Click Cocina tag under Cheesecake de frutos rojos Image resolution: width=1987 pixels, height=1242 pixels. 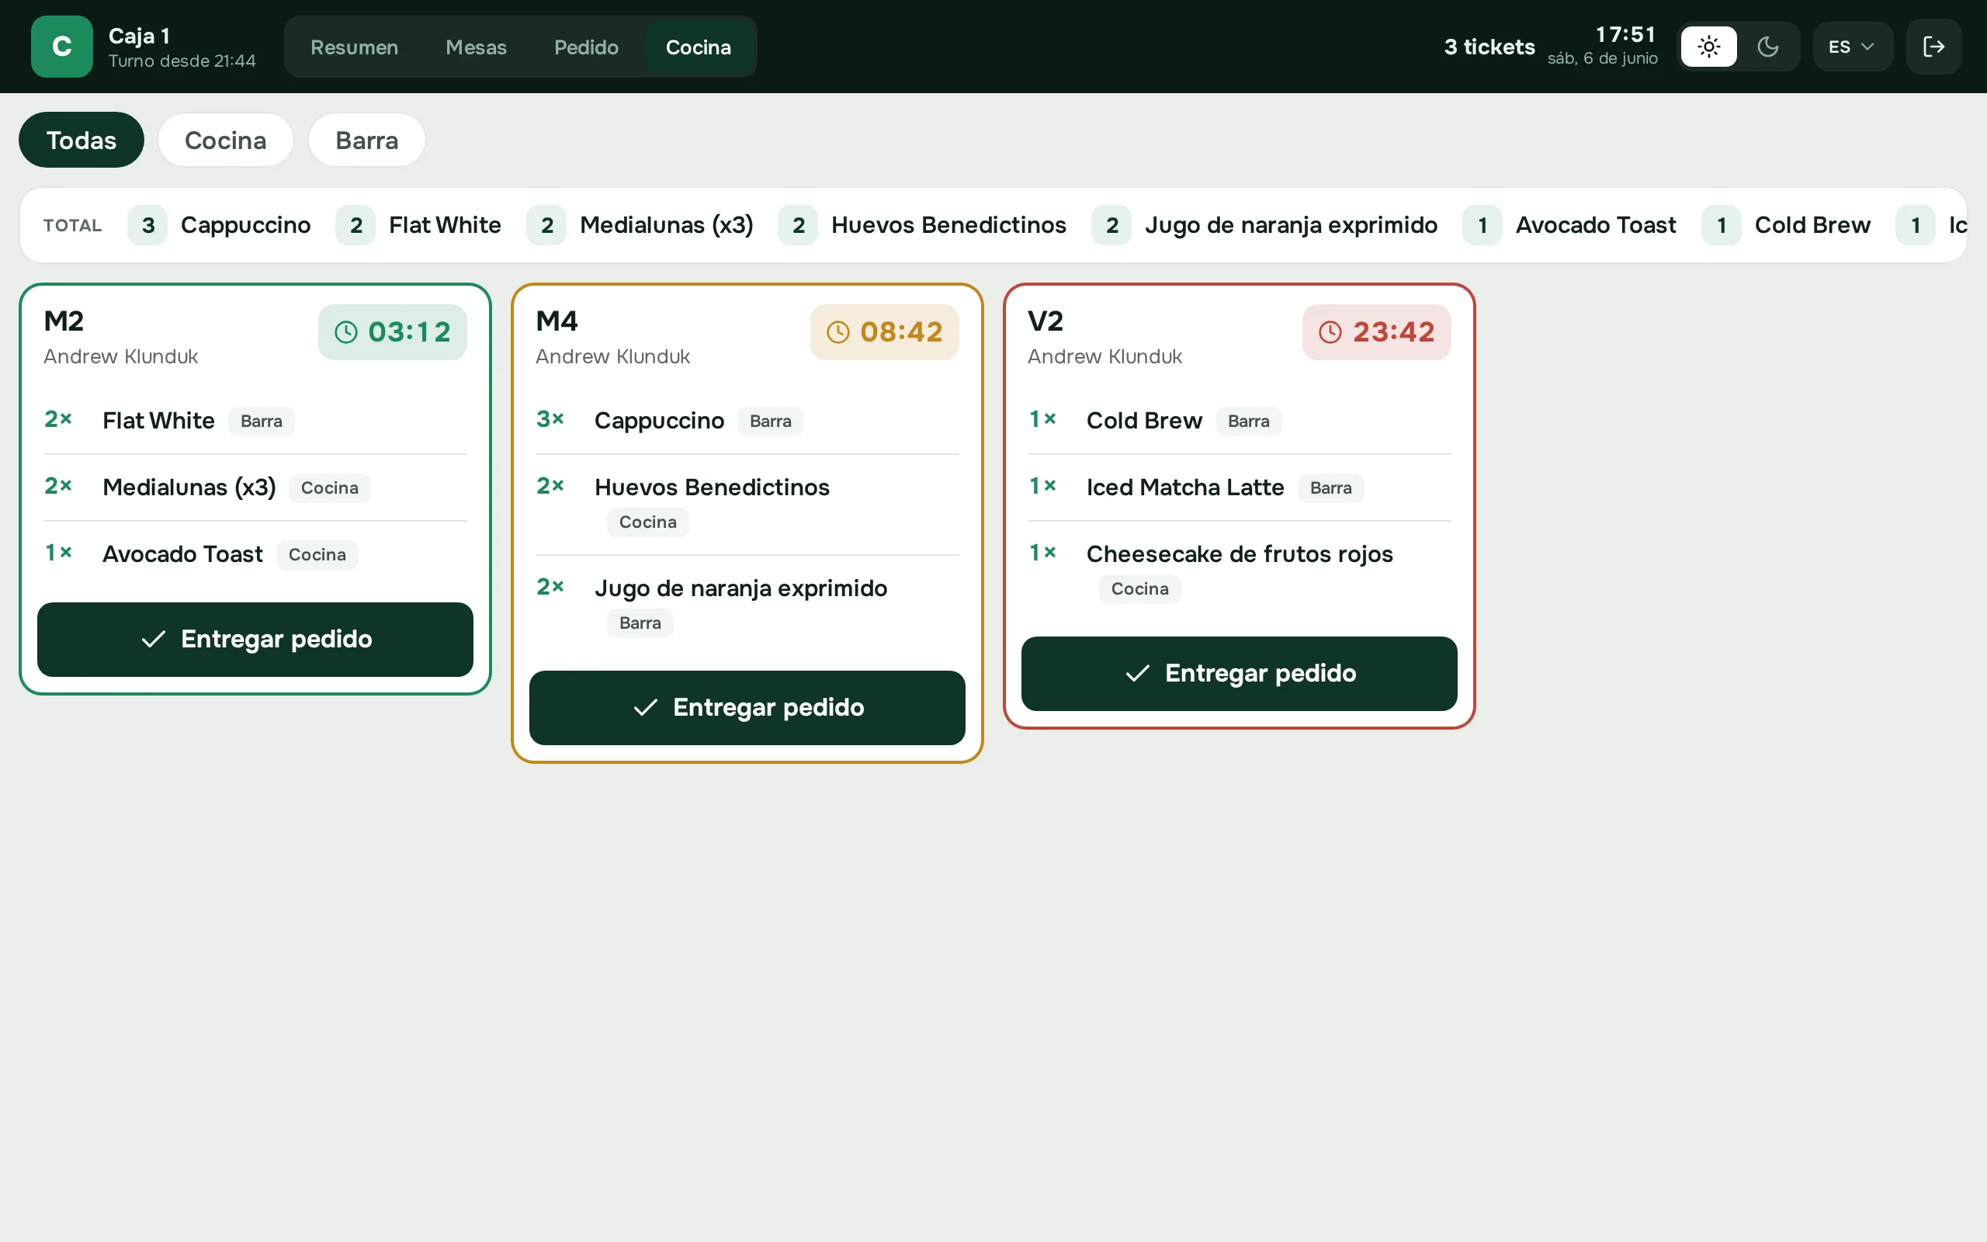(x=1139, y=589)
